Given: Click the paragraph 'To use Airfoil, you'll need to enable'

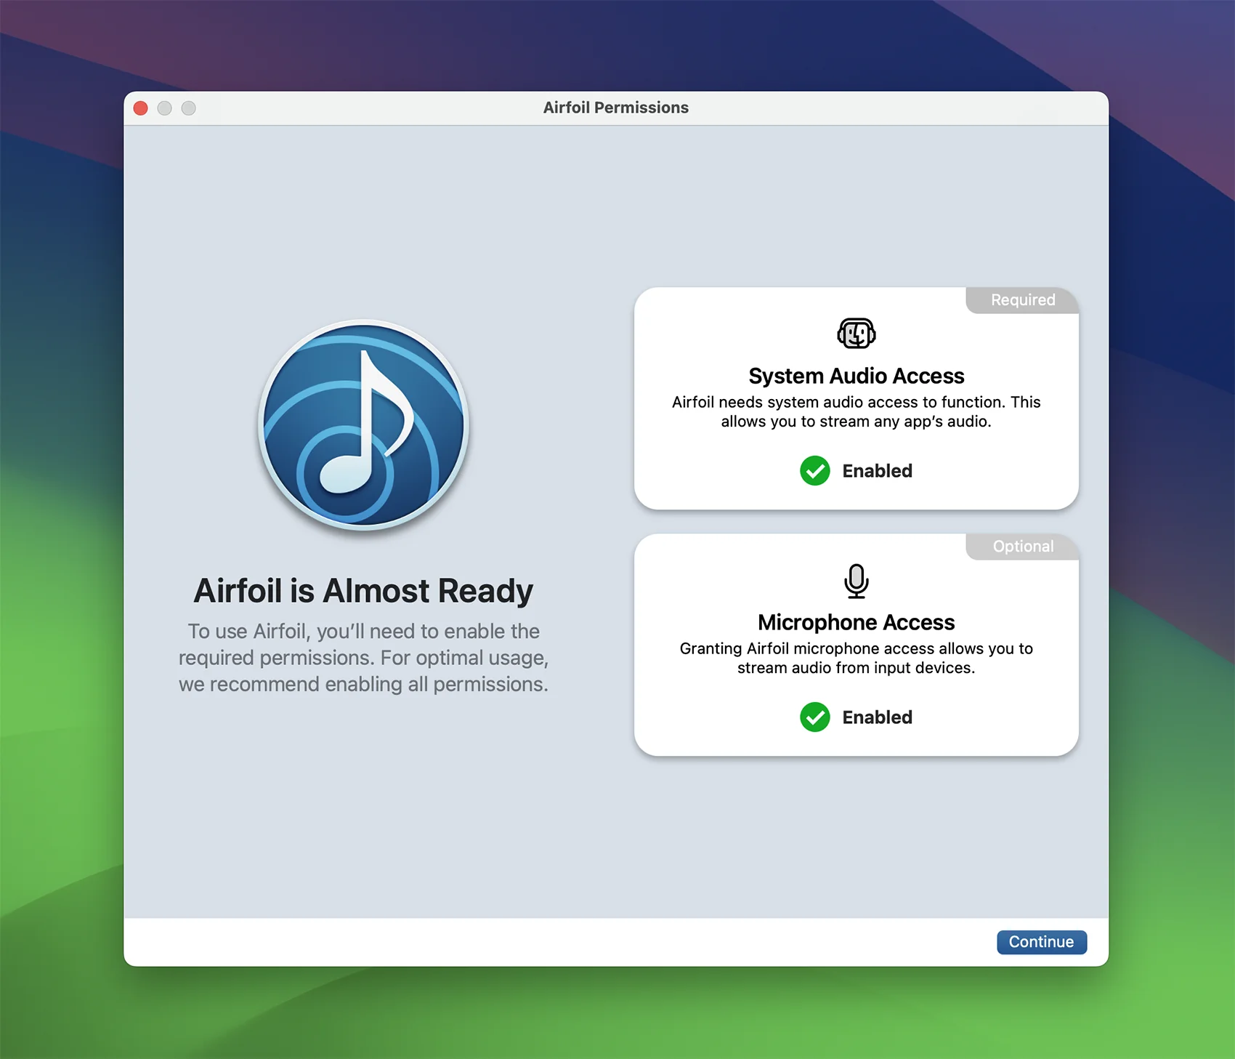Looking at the screenshot, I should [363, 658].
